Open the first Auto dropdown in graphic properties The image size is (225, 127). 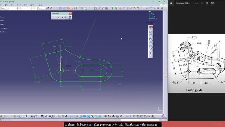pos(5,8)
